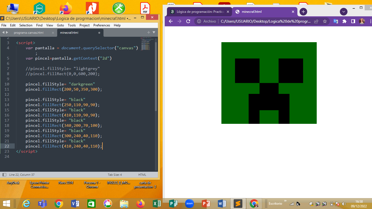Close the Lógica de programación Chrome tab
The width and height of the screenshot is (372, 209).
(x=228, y=12)
